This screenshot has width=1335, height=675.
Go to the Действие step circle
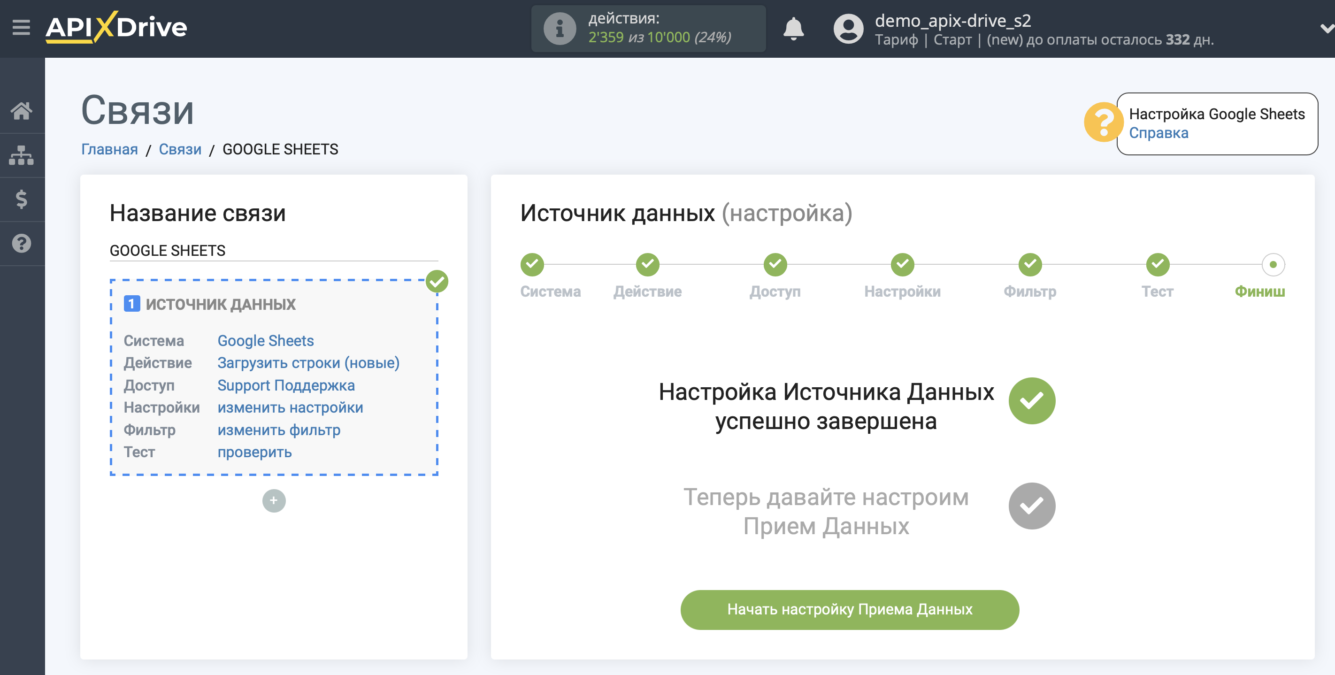(647, 264)
